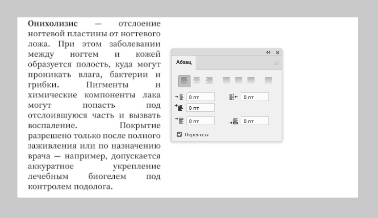
Task: Collapse the panel with double arrows
Action: click(268, 52)
